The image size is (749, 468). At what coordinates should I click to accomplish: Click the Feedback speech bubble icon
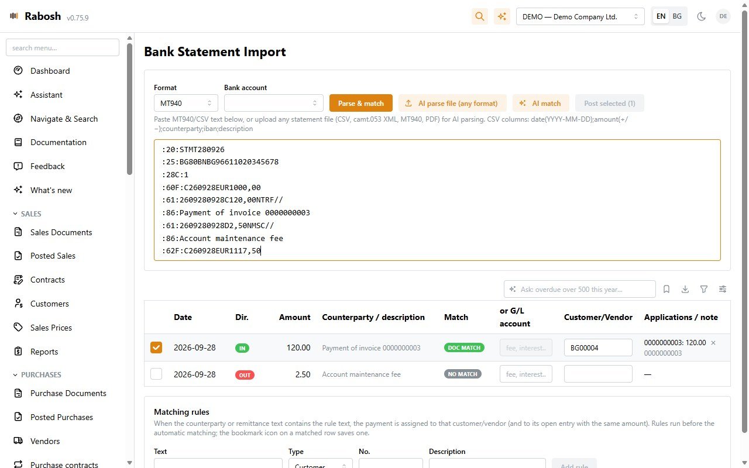(x=18, y=166)
